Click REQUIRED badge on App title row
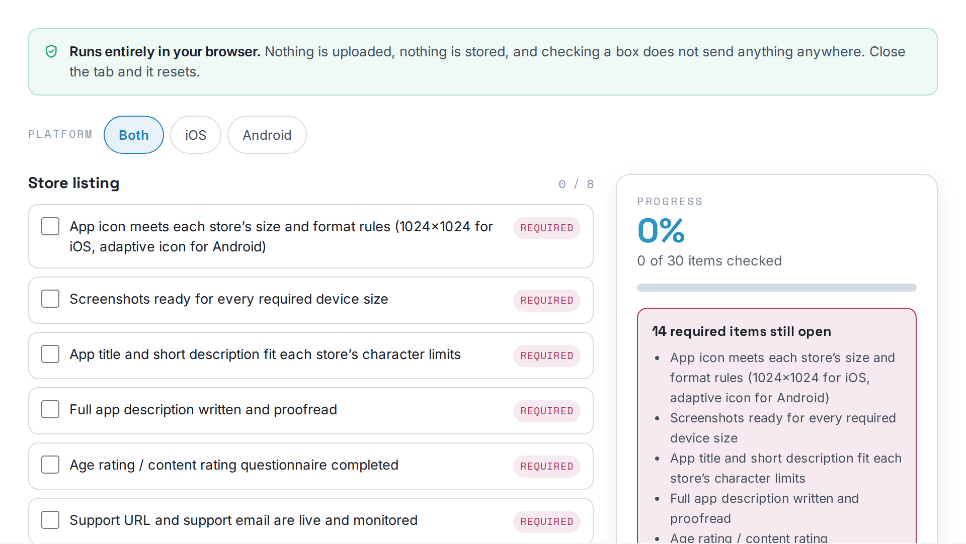 (547, 355)
